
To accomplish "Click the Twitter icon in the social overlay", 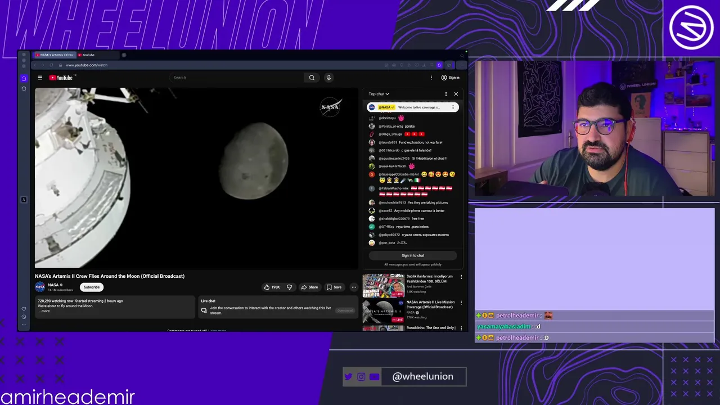I will [348, 377].
